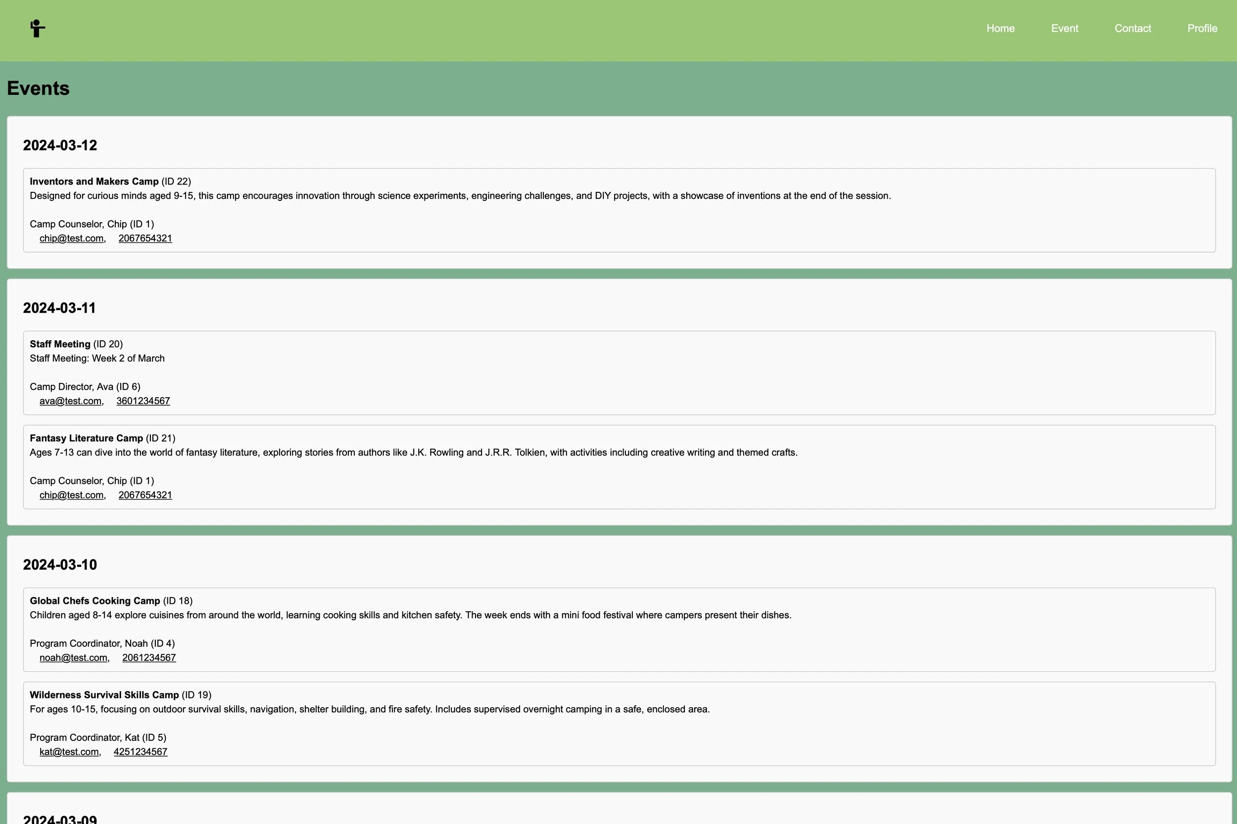Go to the Home page
The height and width of the screenshot is (824, 1237).
[x=1000, y=28]
